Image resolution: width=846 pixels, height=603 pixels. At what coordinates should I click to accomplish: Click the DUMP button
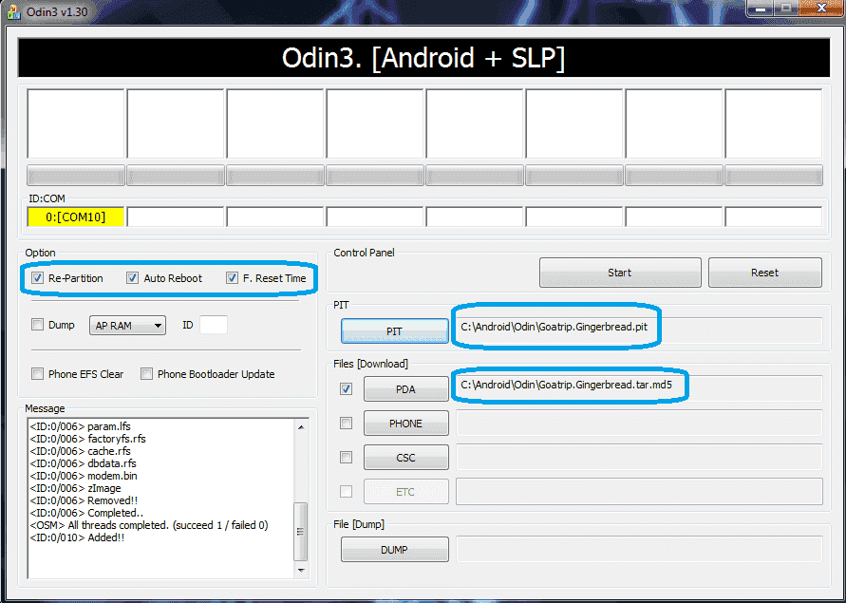(x=394, y=550)
